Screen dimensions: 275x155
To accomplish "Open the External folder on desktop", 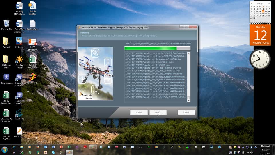I will tap(6, 42).
